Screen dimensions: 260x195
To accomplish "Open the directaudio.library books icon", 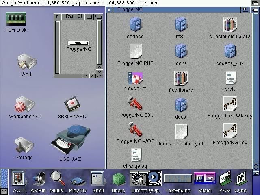I will (x=230, y=25).
